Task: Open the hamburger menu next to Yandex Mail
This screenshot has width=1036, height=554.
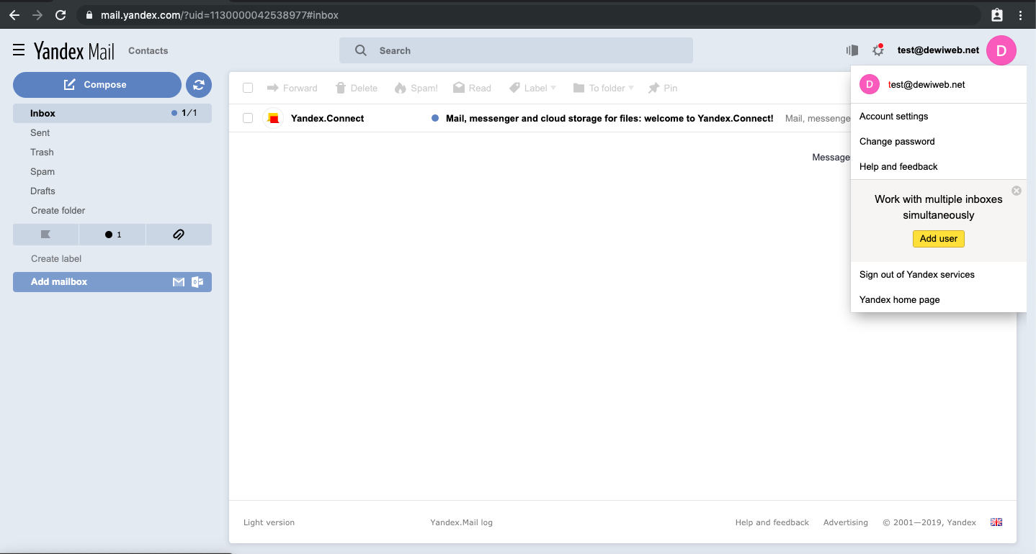Action: [x=19, y=50]
